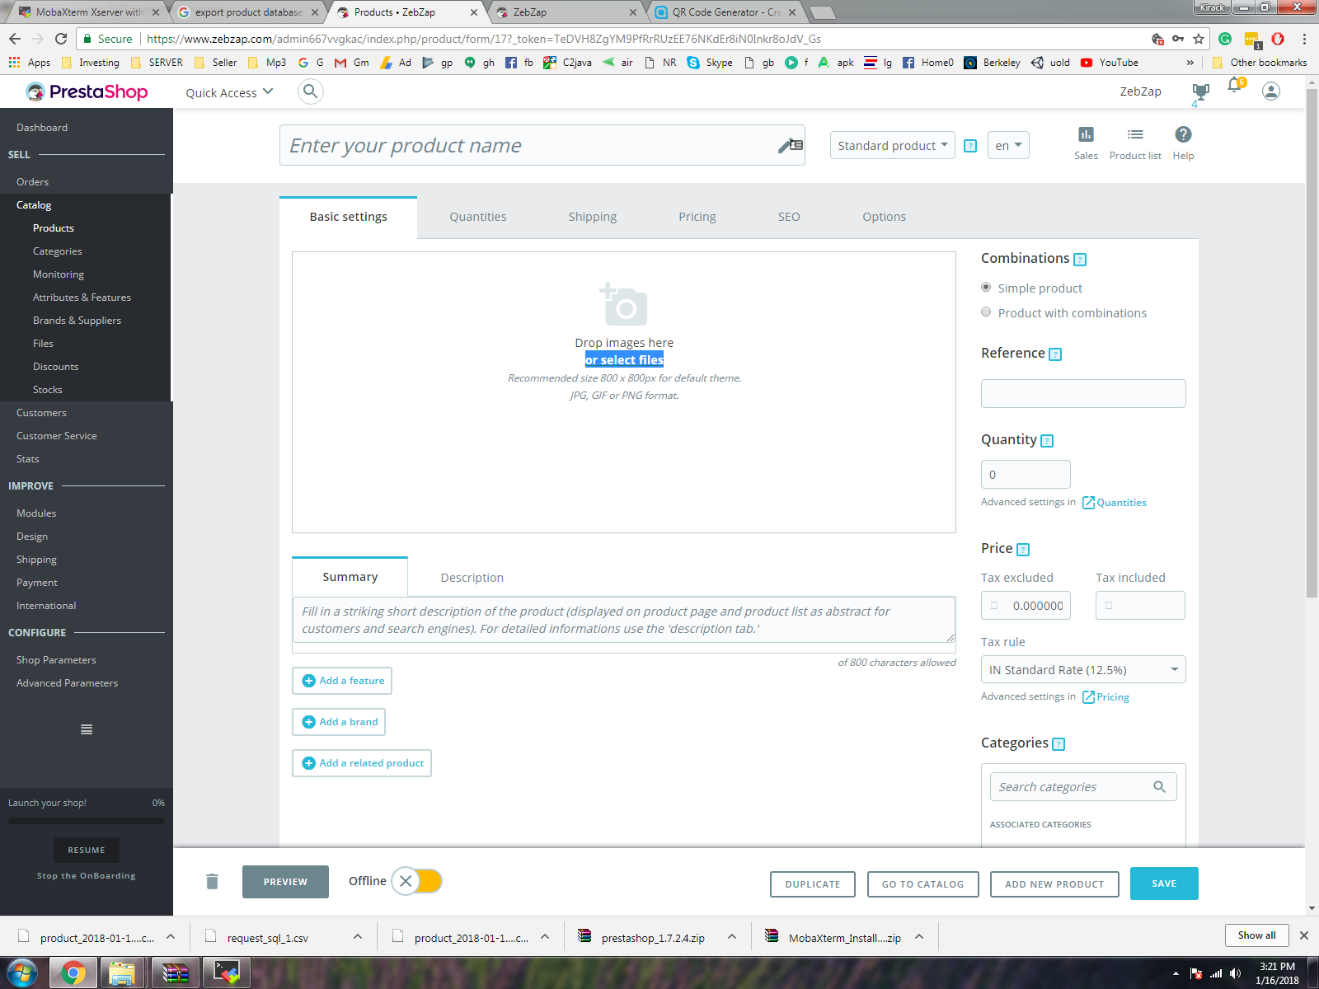Click the onboarding progress bar
This screenshot has width=1319, height=989.
(87, 821)
